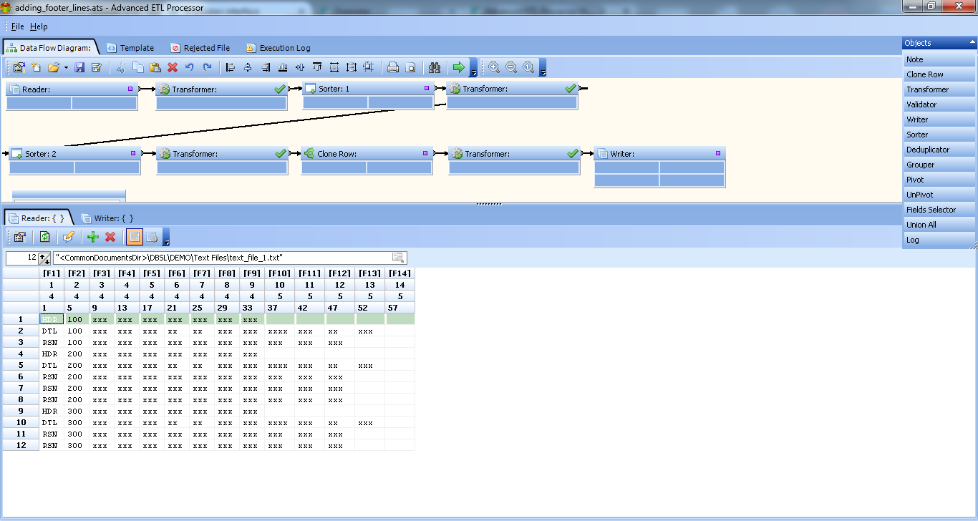The image size is (978, 521).
Task: Switch to the Rejected File tab
Action: click(x=200, y=48)
